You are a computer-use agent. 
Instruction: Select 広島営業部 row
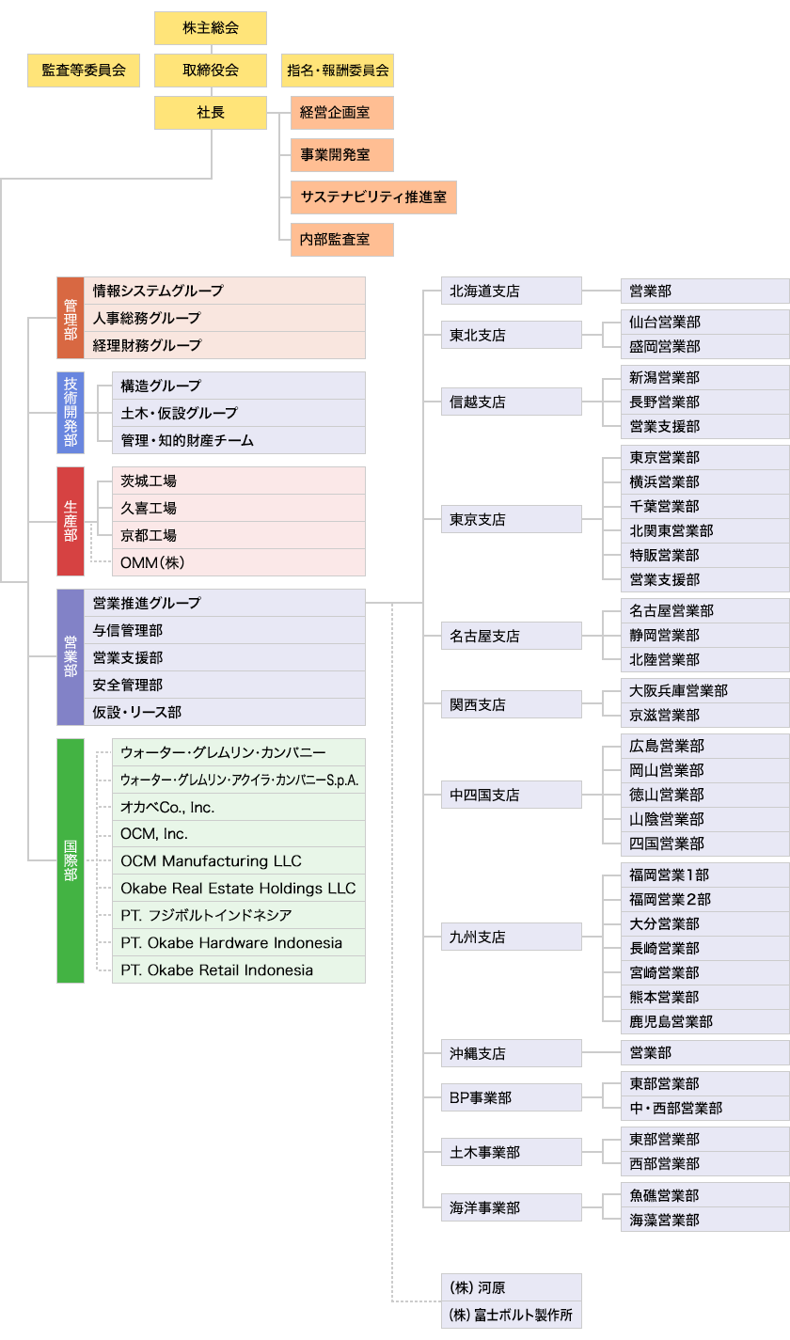[705, 746]
